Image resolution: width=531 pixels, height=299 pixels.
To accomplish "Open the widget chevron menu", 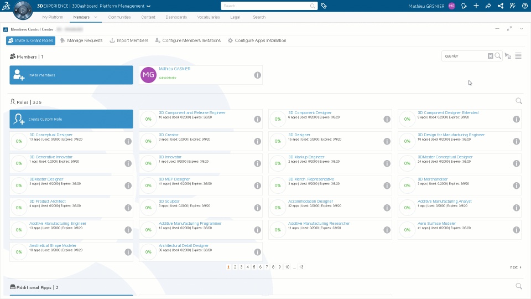I will pos(522,29).
